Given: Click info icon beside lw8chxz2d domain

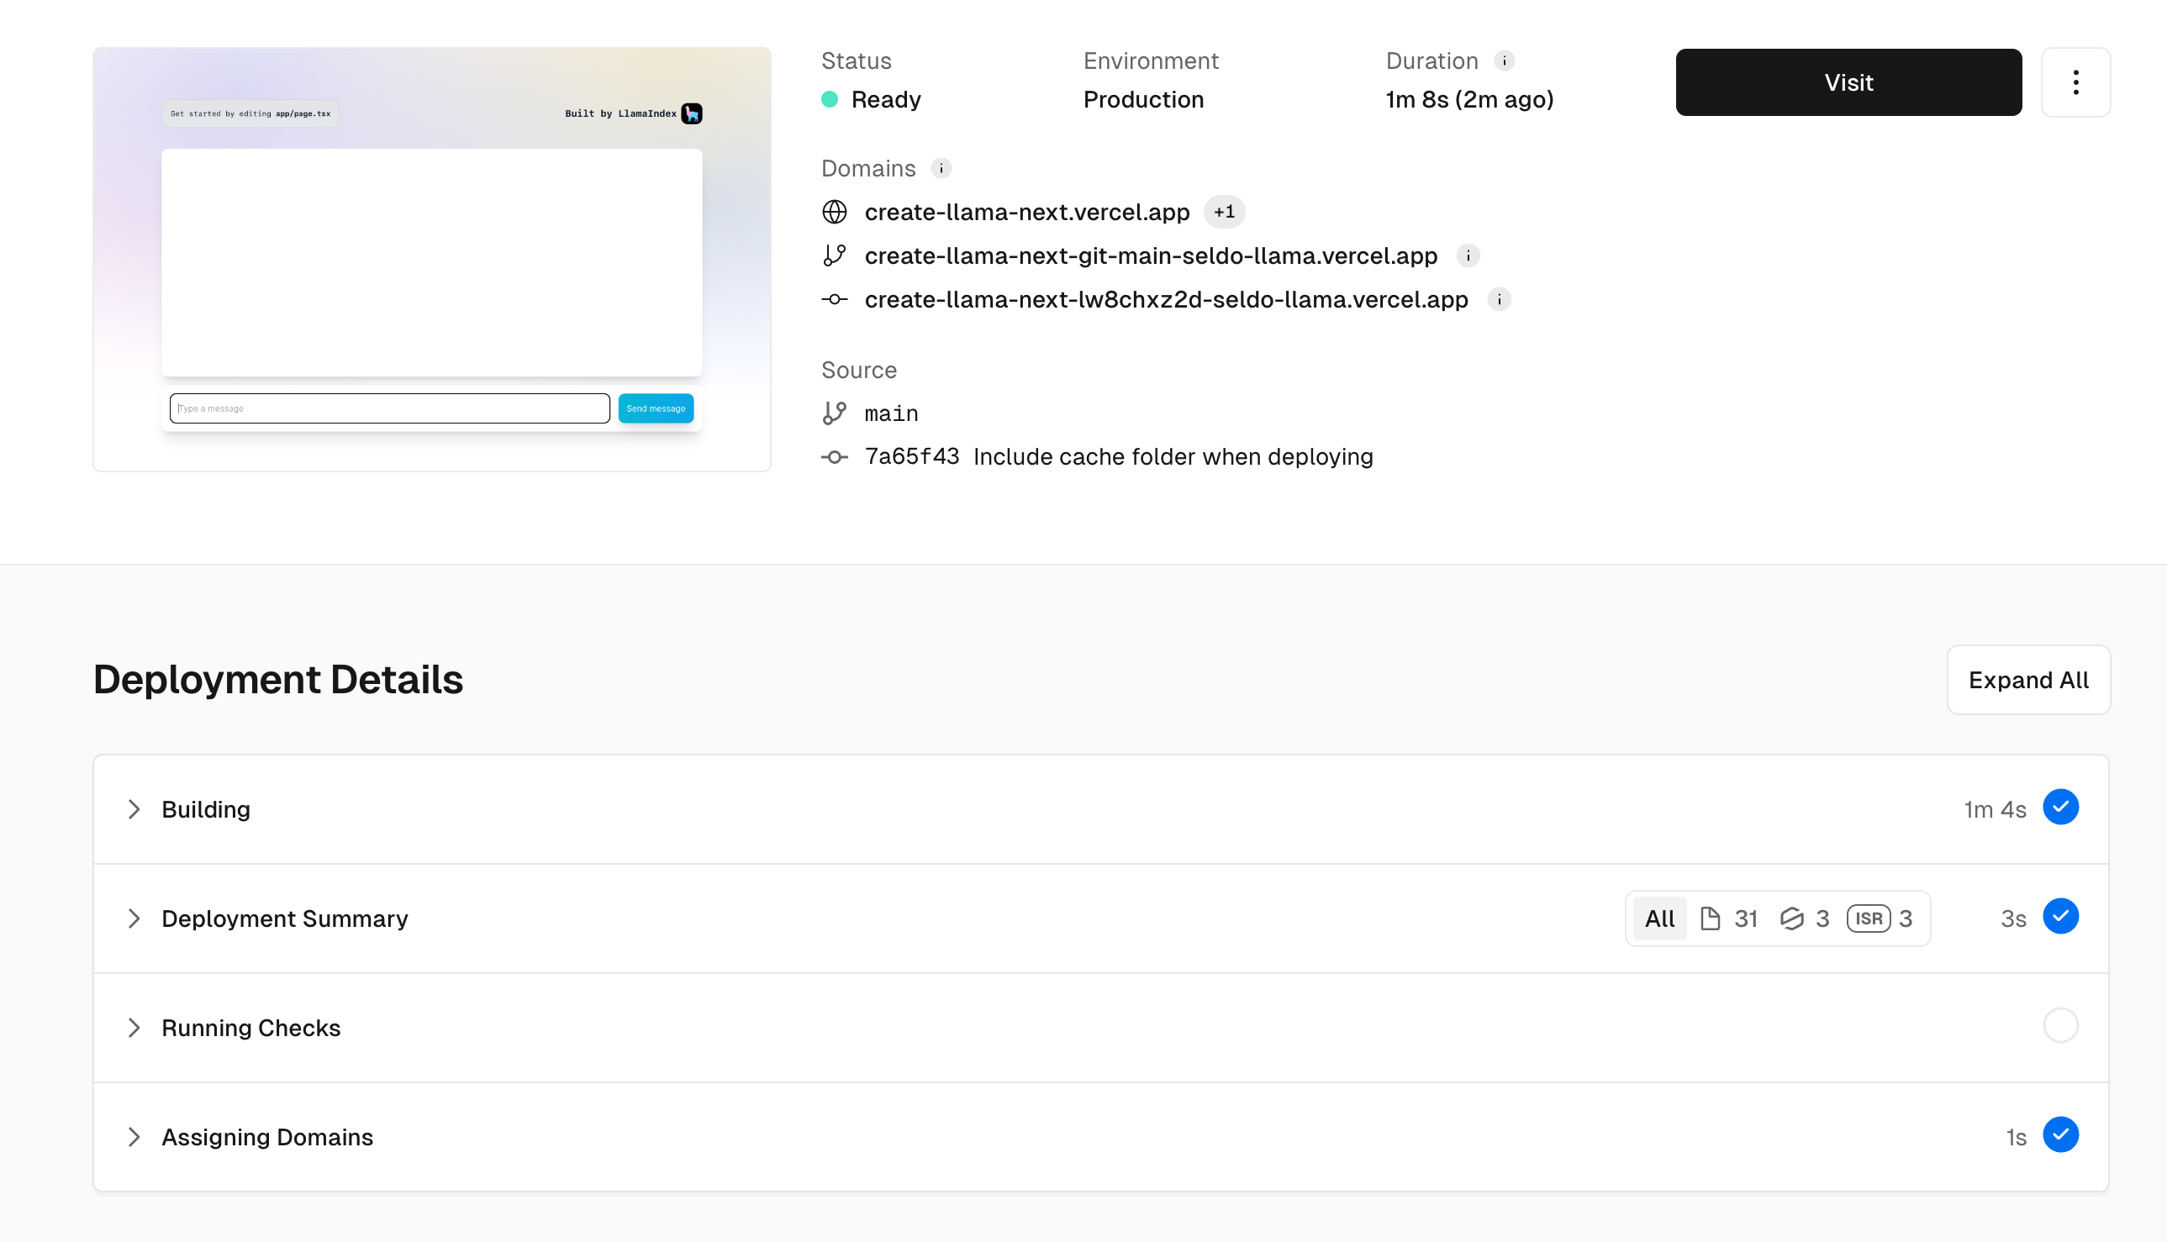Looking at the screenshot, I should (1498, 299).
